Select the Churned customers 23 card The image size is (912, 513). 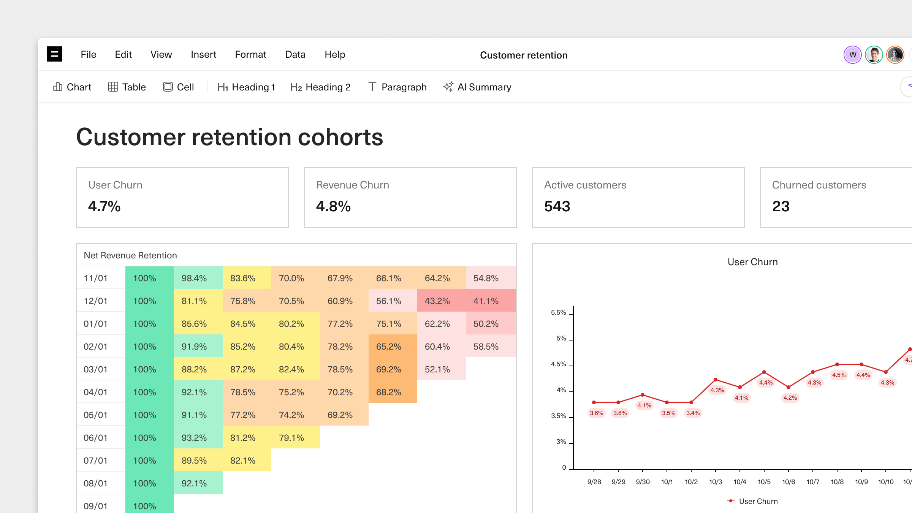(x=836, y=198)
